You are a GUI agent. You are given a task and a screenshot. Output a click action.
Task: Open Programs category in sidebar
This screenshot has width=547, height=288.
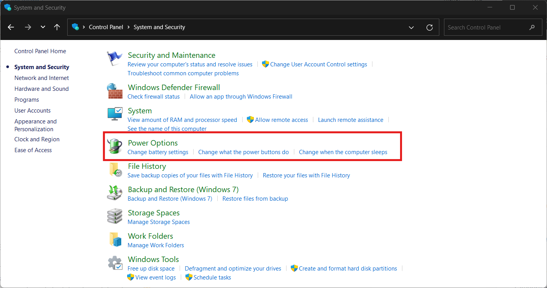click(x=26, y=100)
